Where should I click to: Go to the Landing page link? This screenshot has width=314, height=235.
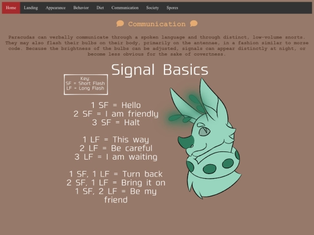click(31, 8)
